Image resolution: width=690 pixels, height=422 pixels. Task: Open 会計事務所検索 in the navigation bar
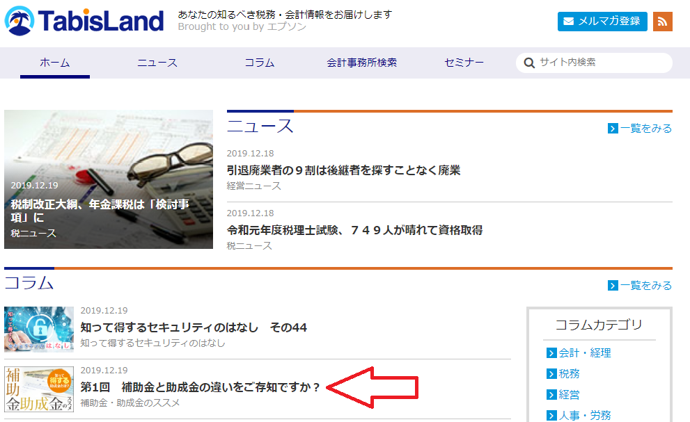362,63
